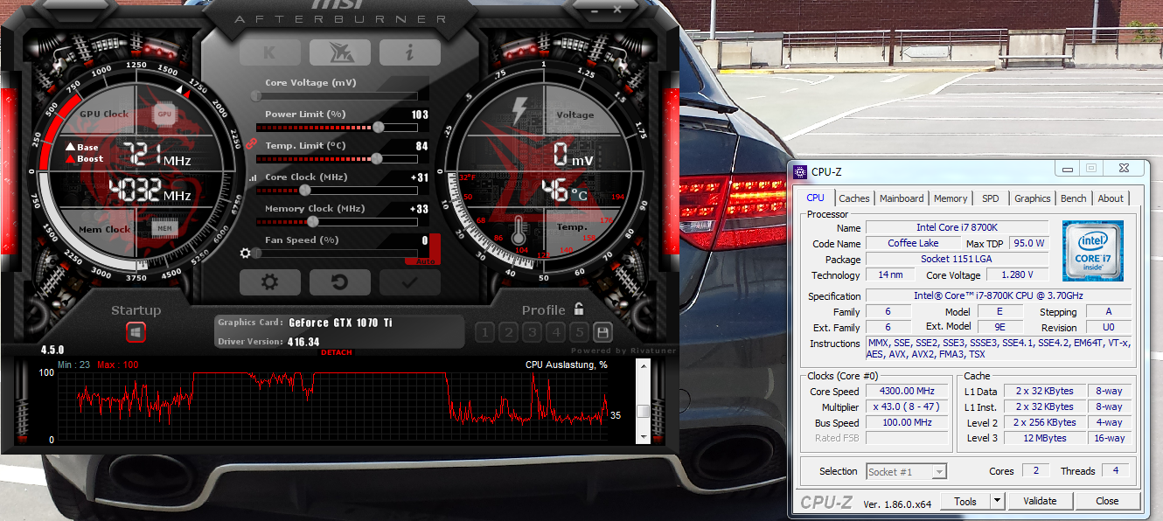The height and width of the screenshot is (521, 1163).
Task: Adjust the Power Limit (%) slider handle
Action: [378, 127]
